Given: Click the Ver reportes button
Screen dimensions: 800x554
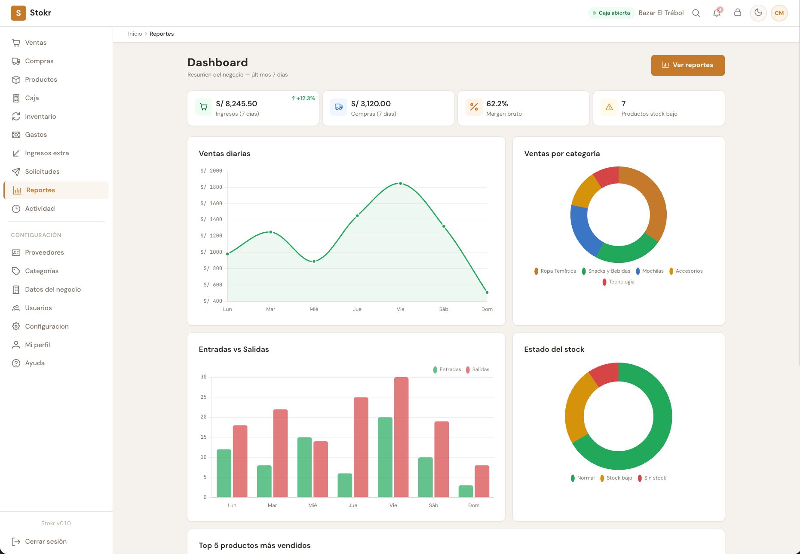Looking at the screenshot, I should click(x=688, y=65).
